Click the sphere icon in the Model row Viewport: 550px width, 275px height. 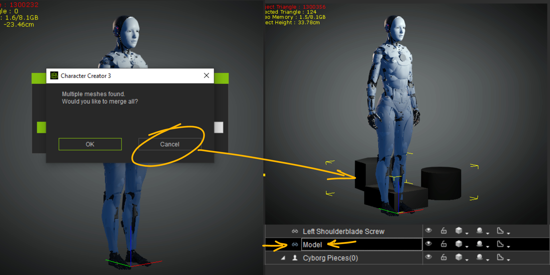pos(480,243)
